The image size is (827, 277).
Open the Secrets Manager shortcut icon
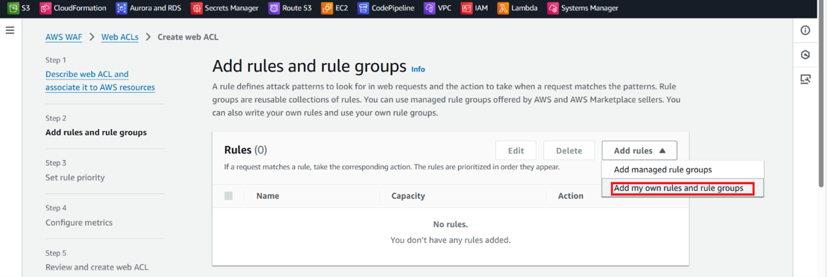click(x=196, y=9)
